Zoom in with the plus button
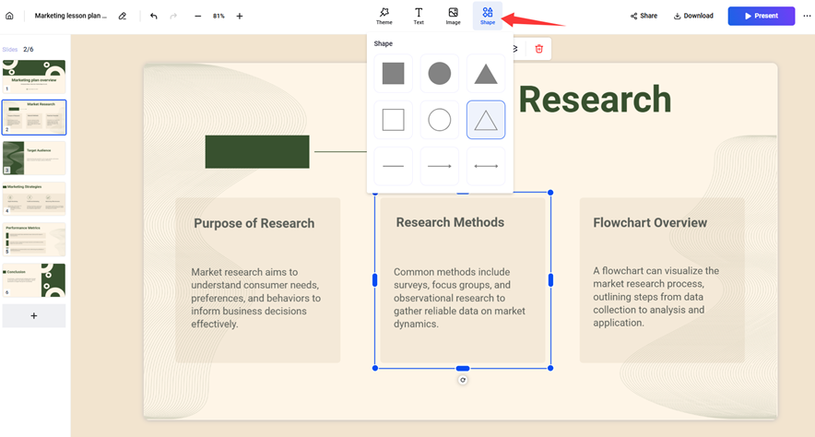Screen dimensions: 815x437 click(240, 16)
